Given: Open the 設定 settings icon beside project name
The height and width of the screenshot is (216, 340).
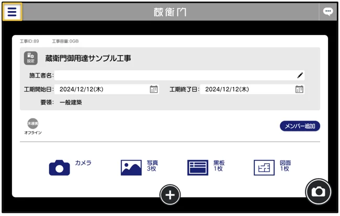Looking at the screenshot, I should click(x=31, y=58).
